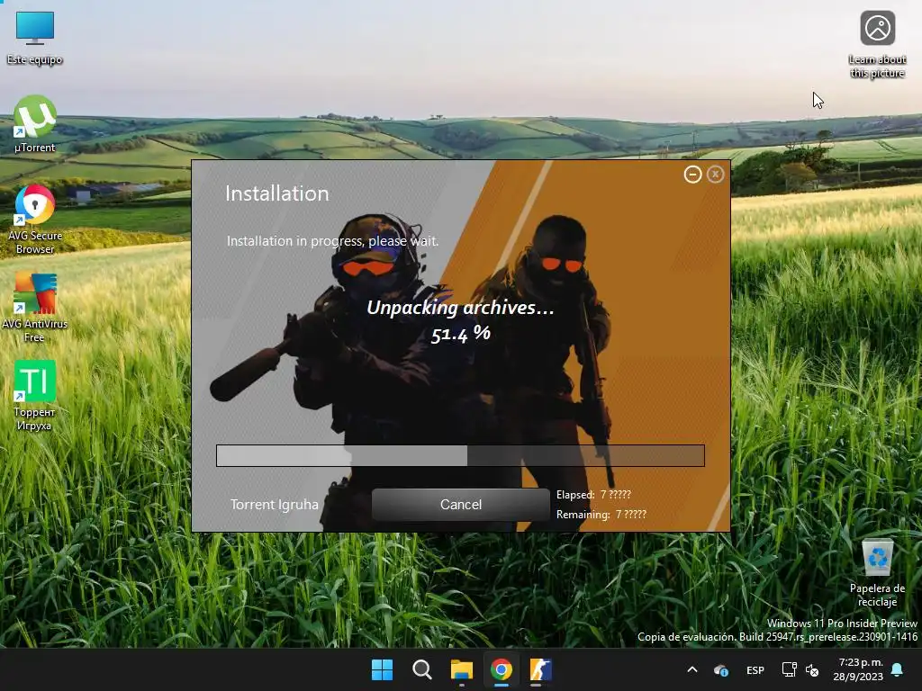Select the Торрент Игруха desktop shortcut
922x691 pixels.
(35, 396)
